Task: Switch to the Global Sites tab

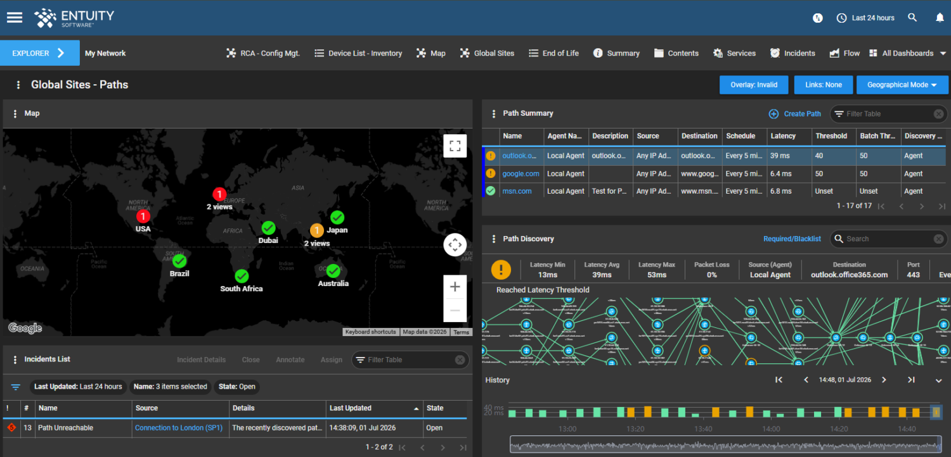Action: point(487,53)
